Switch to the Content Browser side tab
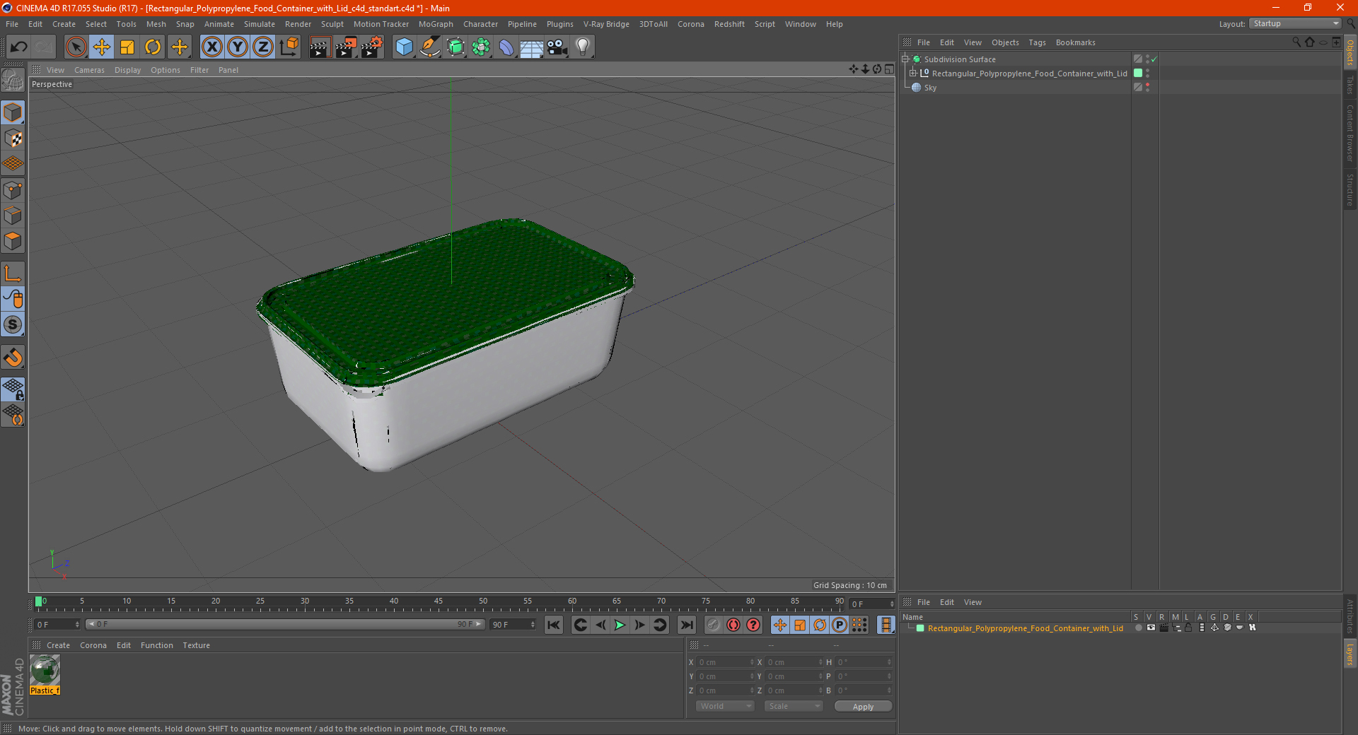This screenshot has height=735, width=1358. pyautogui.click(x=1350, y=133)
